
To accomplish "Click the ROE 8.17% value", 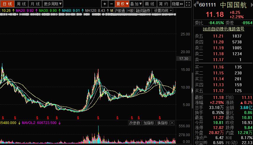I will coord(247,138).
